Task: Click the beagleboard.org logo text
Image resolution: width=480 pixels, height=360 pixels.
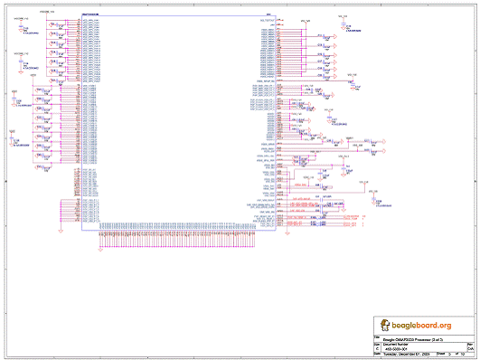Action: [x=421, y=326]
